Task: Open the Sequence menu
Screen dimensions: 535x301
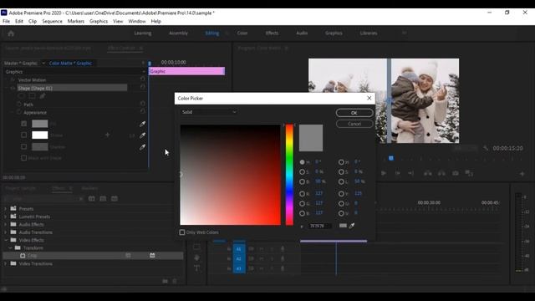Action: (52, 21)
